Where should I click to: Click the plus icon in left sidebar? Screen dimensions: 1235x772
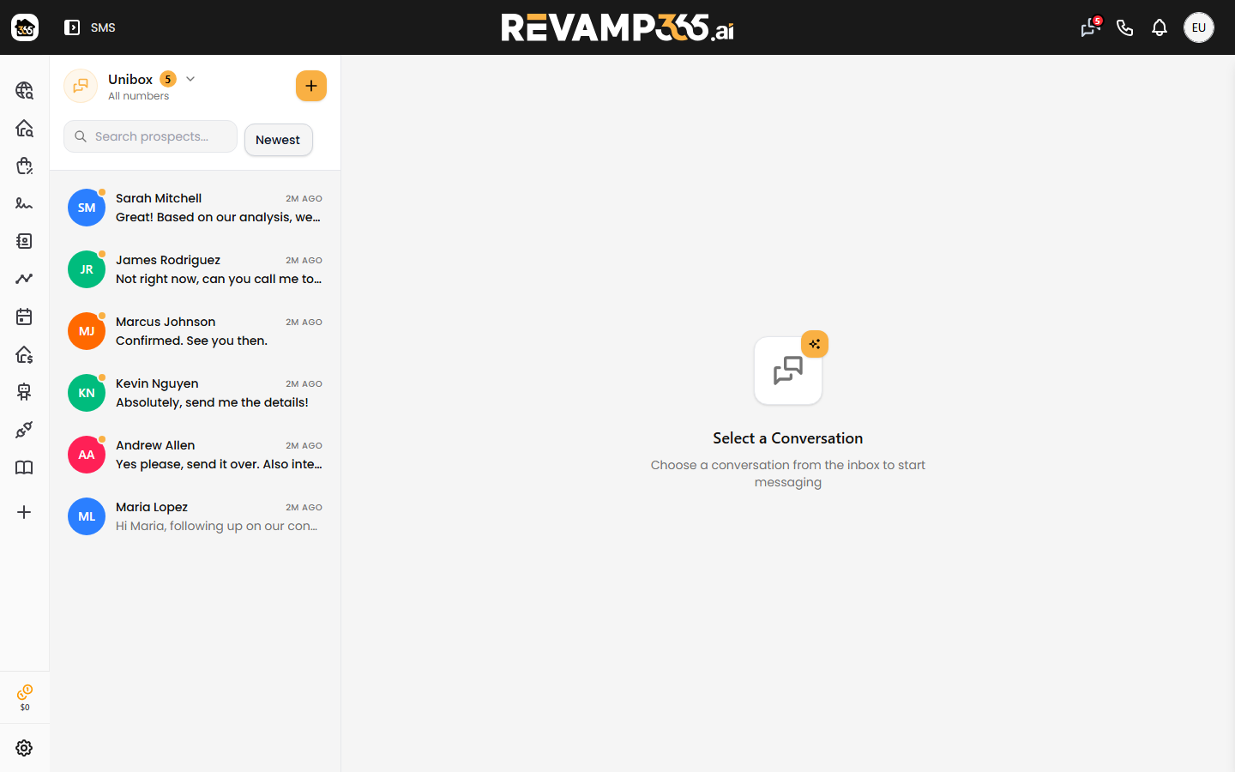pyautogui.click(x=24, y=512)
